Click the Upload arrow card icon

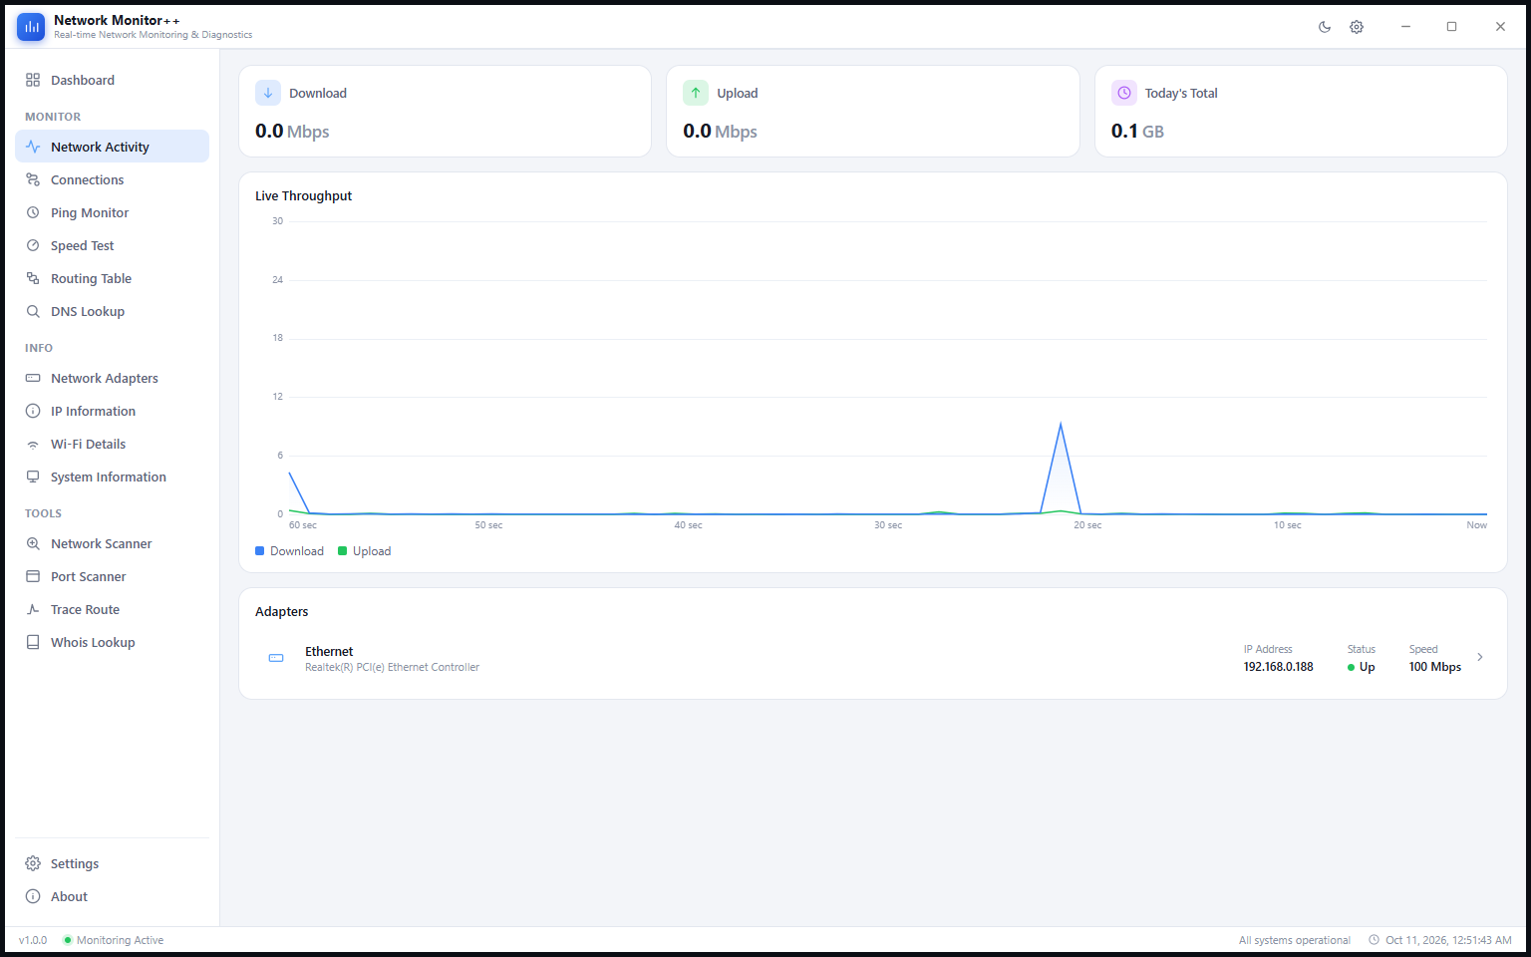[696, 93]
